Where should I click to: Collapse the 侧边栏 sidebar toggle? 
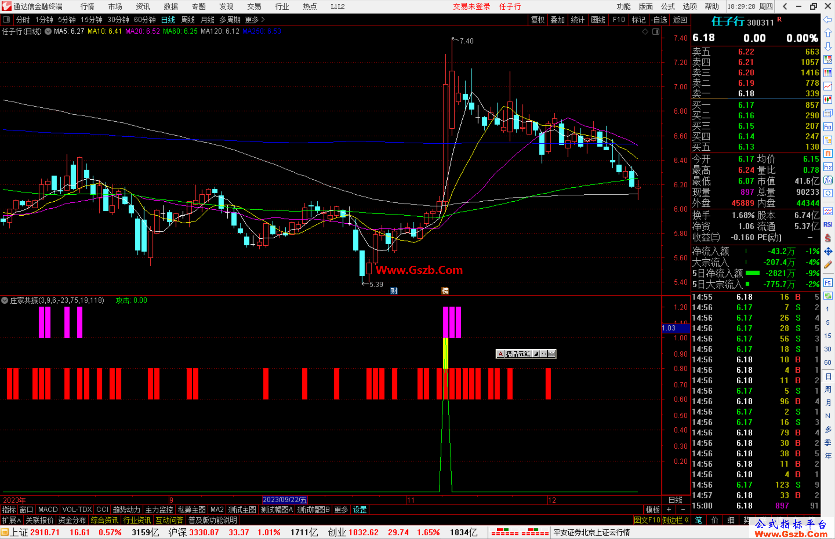point(676,520)
